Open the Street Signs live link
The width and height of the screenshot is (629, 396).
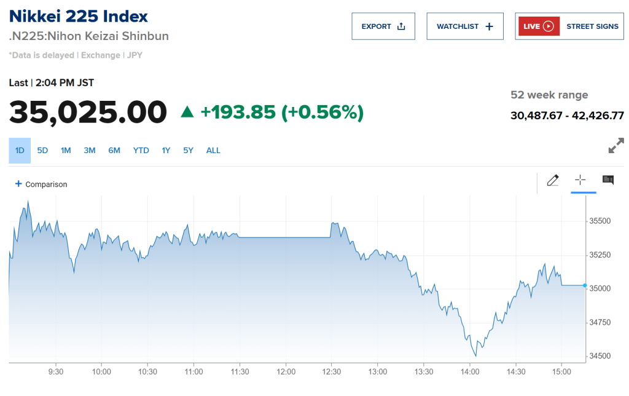[x=569, y=26]
